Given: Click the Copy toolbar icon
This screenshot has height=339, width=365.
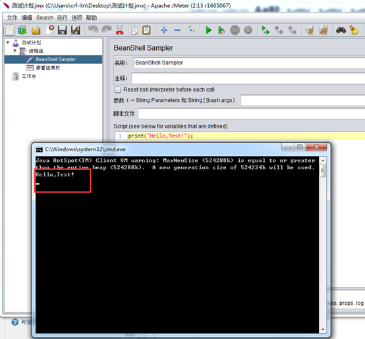Looking at the screenshot, I should (133, 30).
